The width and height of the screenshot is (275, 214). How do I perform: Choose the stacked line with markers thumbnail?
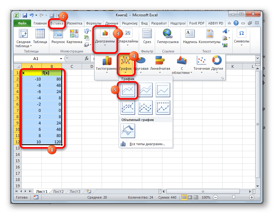click(x=145, y=107)
